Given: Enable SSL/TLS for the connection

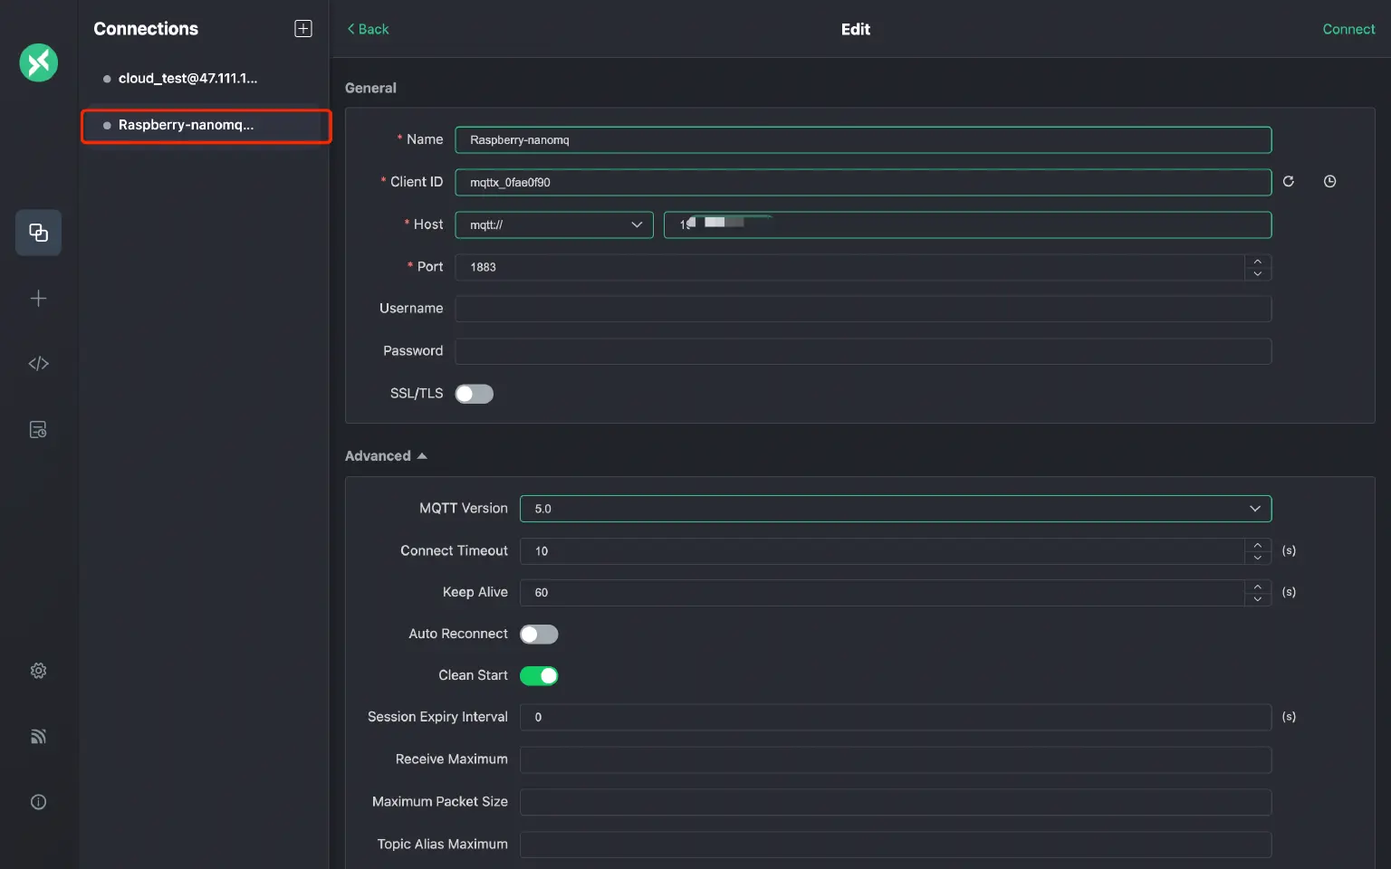Looking at the screenshot, I should coord(474,394).
